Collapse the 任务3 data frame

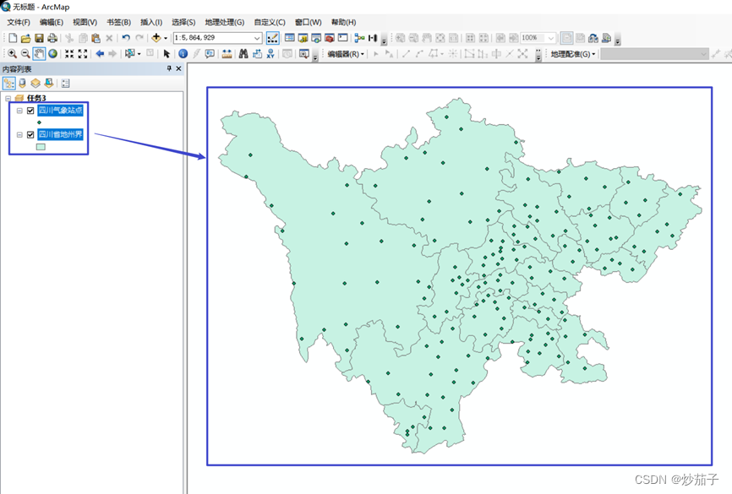pos(8,99)
